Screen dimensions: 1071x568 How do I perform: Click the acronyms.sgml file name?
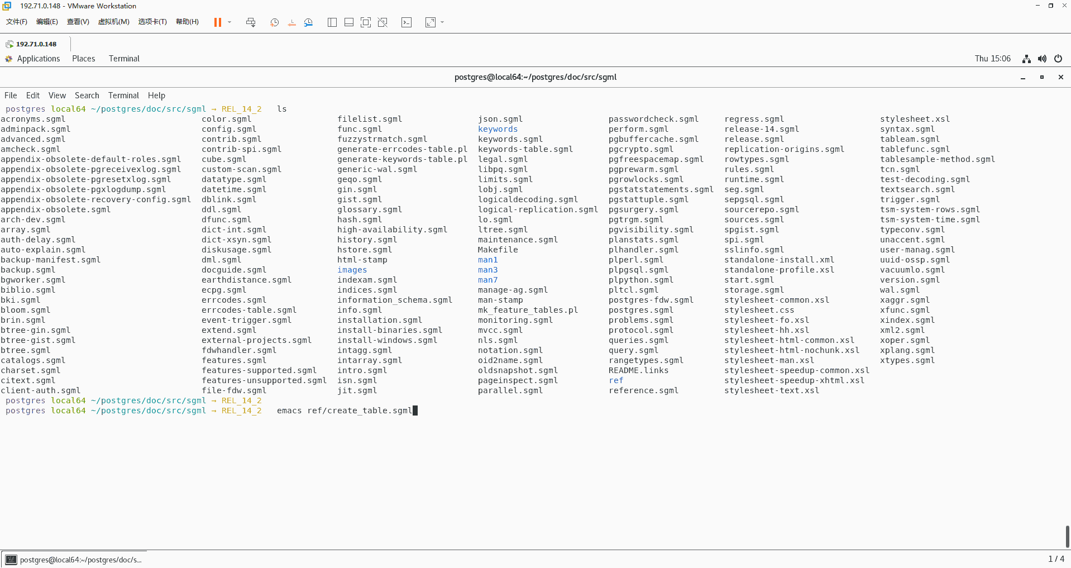(33, 119)
